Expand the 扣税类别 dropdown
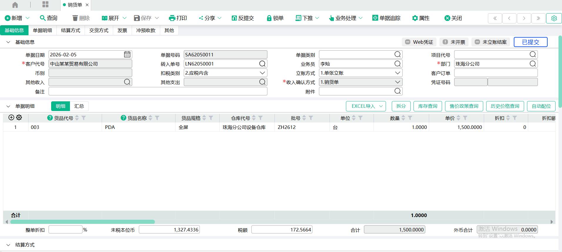 click(x=262, y=73)
